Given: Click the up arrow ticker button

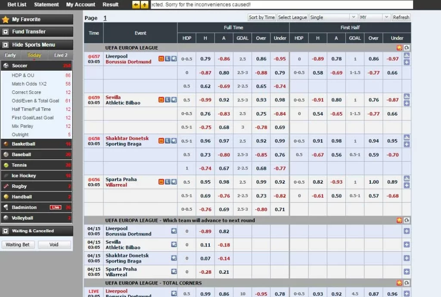Looking at the screenshot, I should pos(144,5).
